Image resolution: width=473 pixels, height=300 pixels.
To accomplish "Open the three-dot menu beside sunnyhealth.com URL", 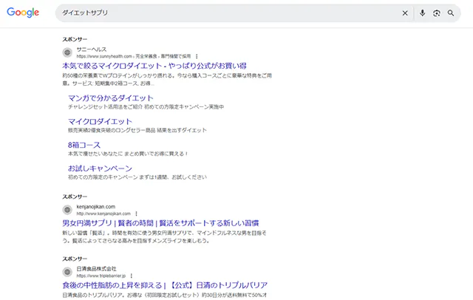I will (x=197, y=56).
